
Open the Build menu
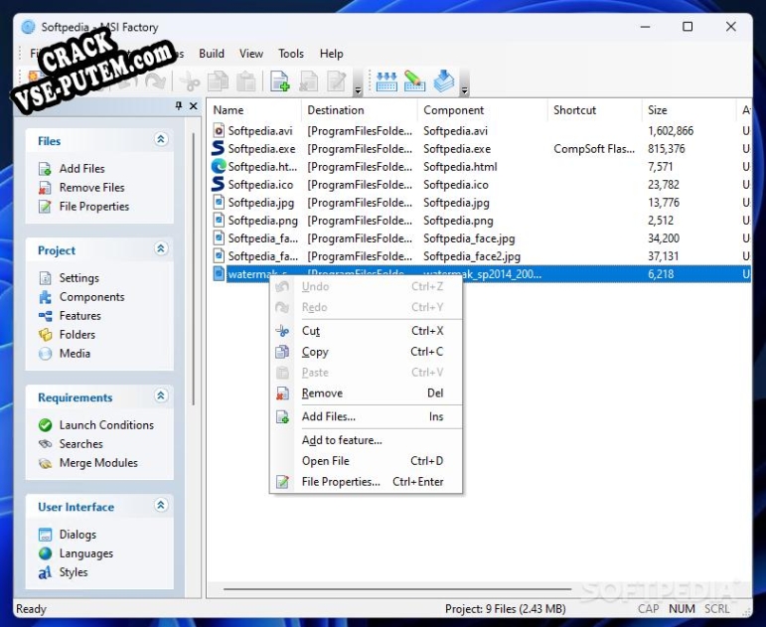[x=212, y=54]
